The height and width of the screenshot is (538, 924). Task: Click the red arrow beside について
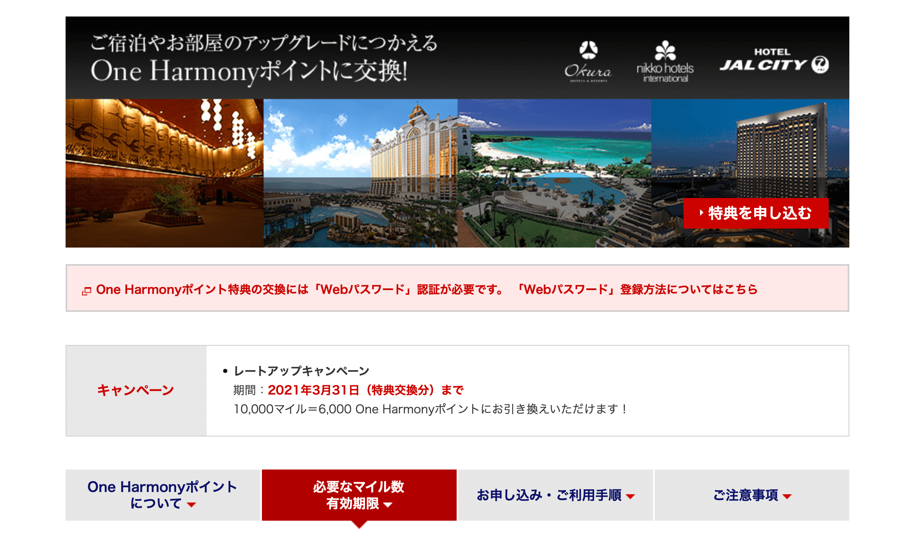(191, 505)
